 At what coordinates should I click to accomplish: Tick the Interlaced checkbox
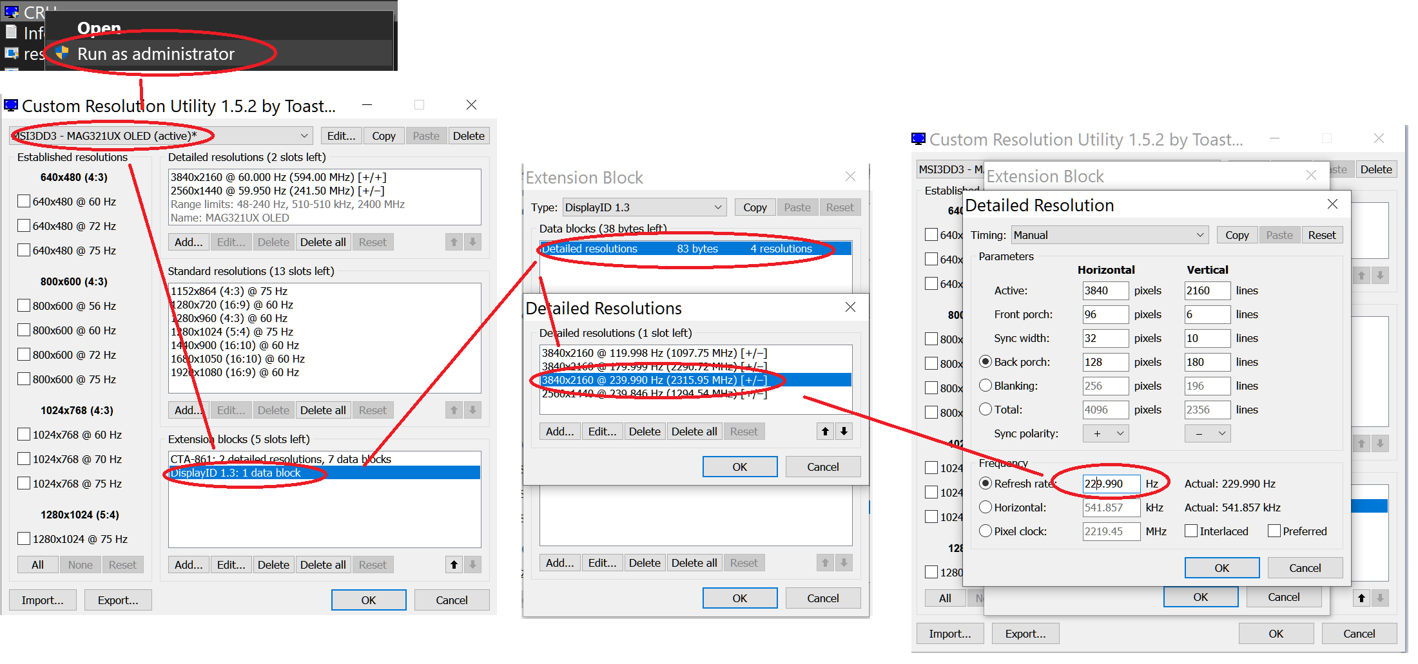pos(1191,531)
